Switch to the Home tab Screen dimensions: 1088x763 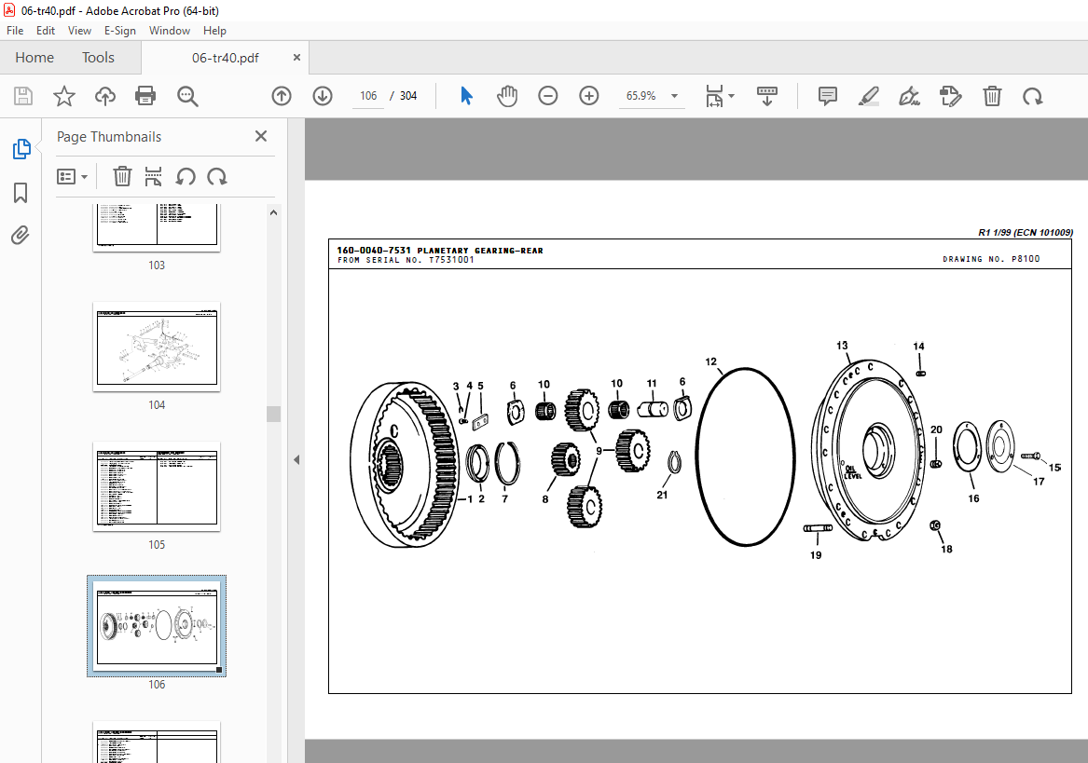(x=34, y=58)
